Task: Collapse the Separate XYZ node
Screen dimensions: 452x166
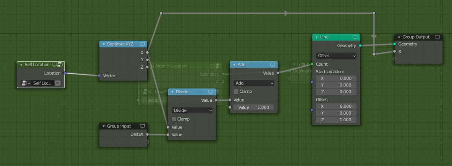Action: (x=104, y=44)
